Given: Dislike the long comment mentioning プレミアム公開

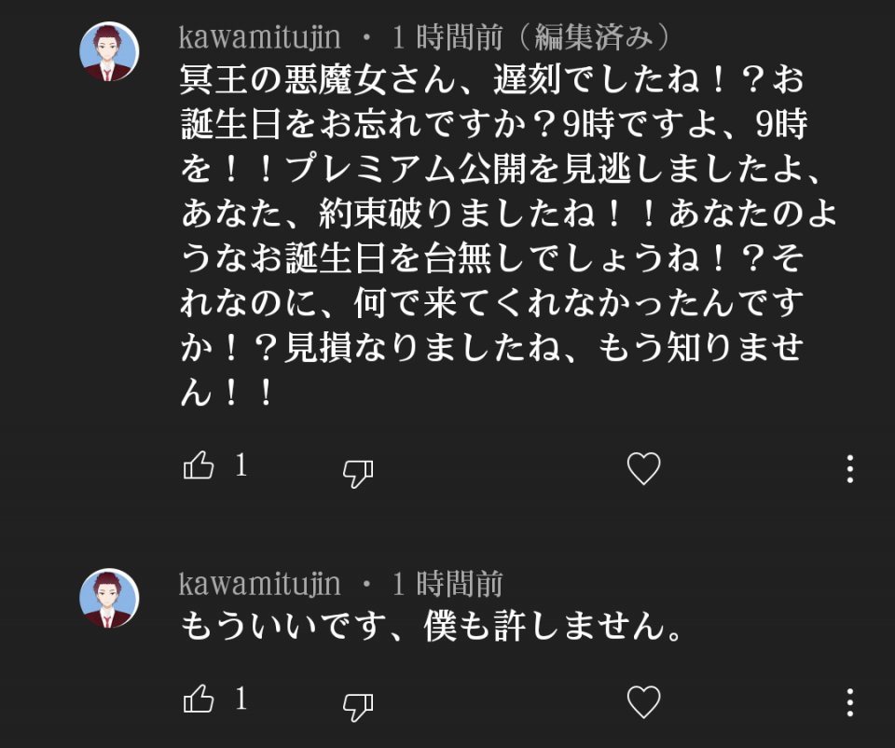Looking at the screenshot, I should pos(358,473).
